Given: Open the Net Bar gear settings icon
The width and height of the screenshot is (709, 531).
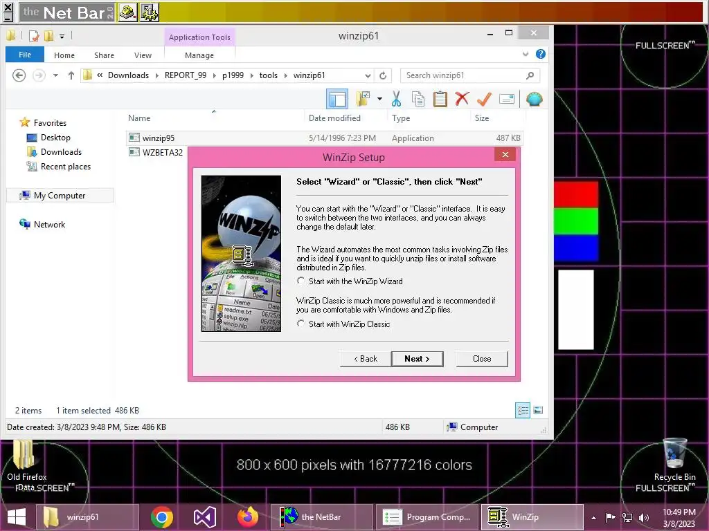Looking at the screenshot, I should 150,12.
